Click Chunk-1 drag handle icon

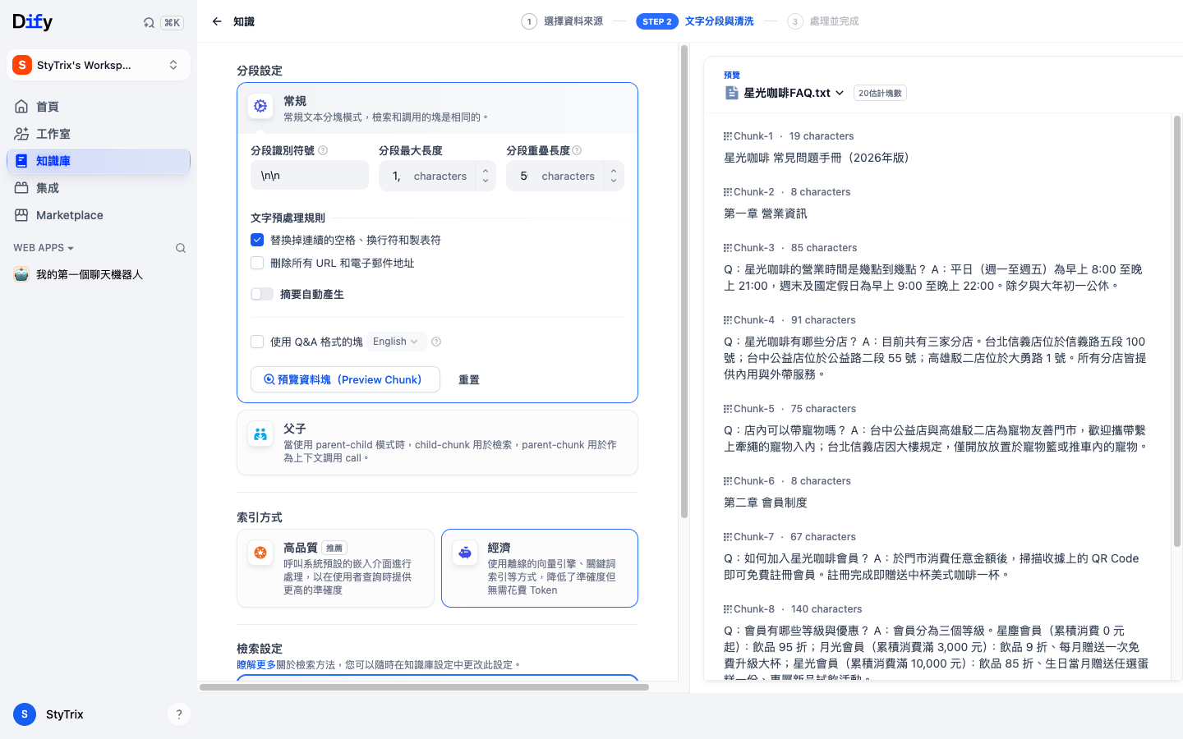pos(728,136)
